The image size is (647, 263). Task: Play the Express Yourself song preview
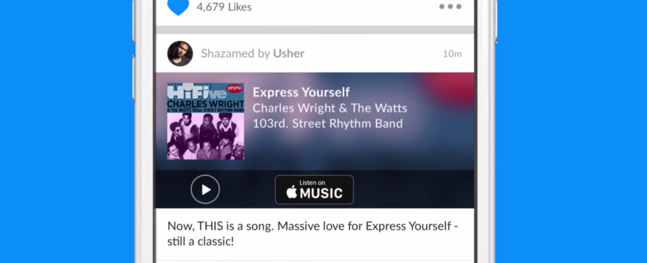coord(205,189)
